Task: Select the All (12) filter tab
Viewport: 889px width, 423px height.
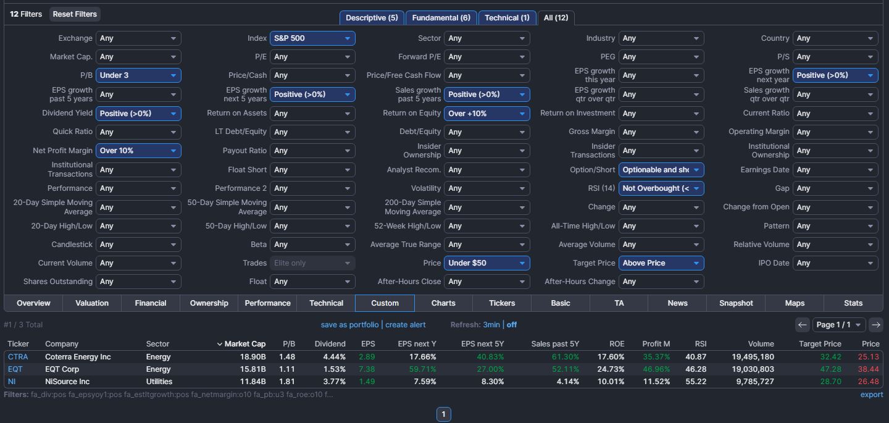Action: (556, 18)
